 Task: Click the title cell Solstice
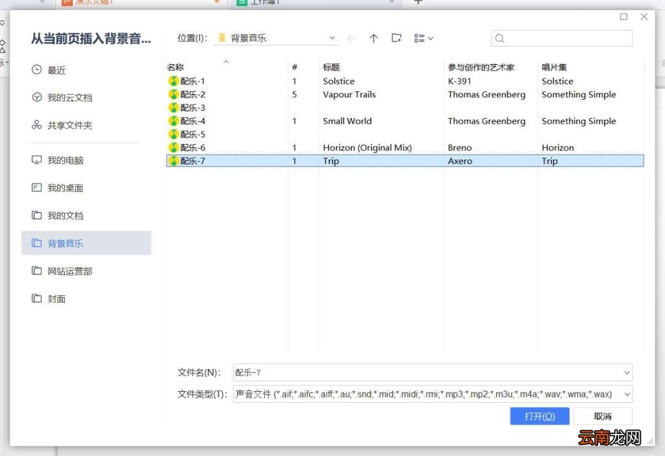coord(338,81)
